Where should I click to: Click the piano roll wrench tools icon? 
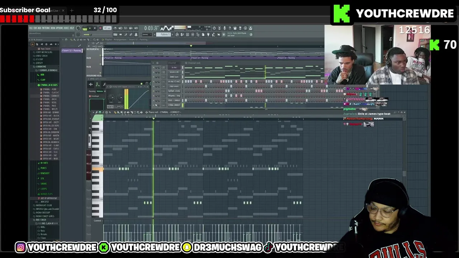[x=96, y=112]
